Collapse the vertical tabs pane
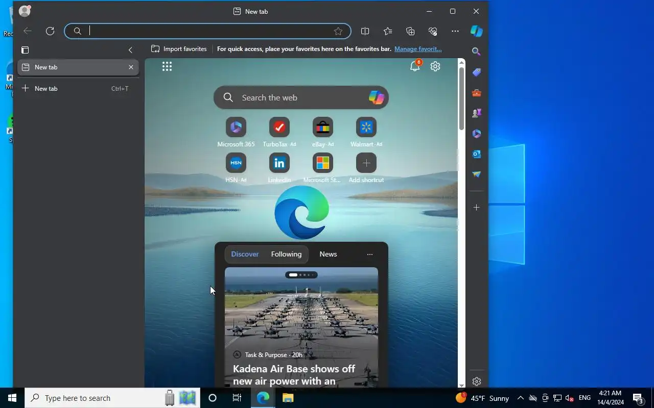 (x=130, y=50)
